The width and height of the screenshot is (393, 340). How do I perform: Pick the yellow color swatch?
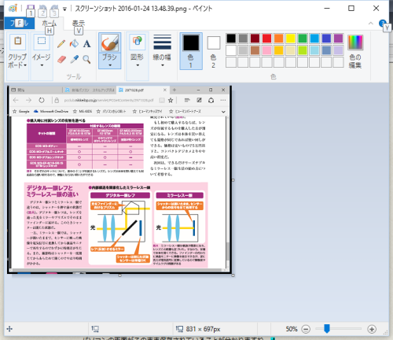tap(291, 39)
